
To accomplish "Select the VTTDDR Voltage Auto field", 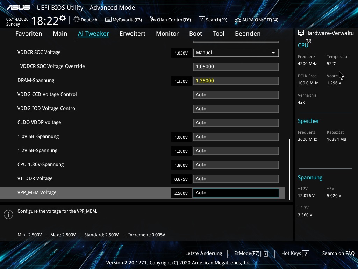I will click(x=236, y=179).
